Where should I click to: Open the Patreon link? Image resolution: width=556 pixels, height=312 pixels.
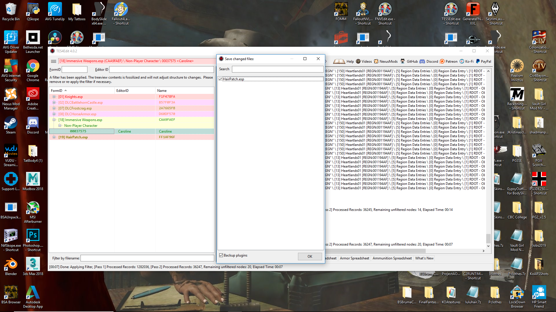pyautogui.click(x=449, y=62)
